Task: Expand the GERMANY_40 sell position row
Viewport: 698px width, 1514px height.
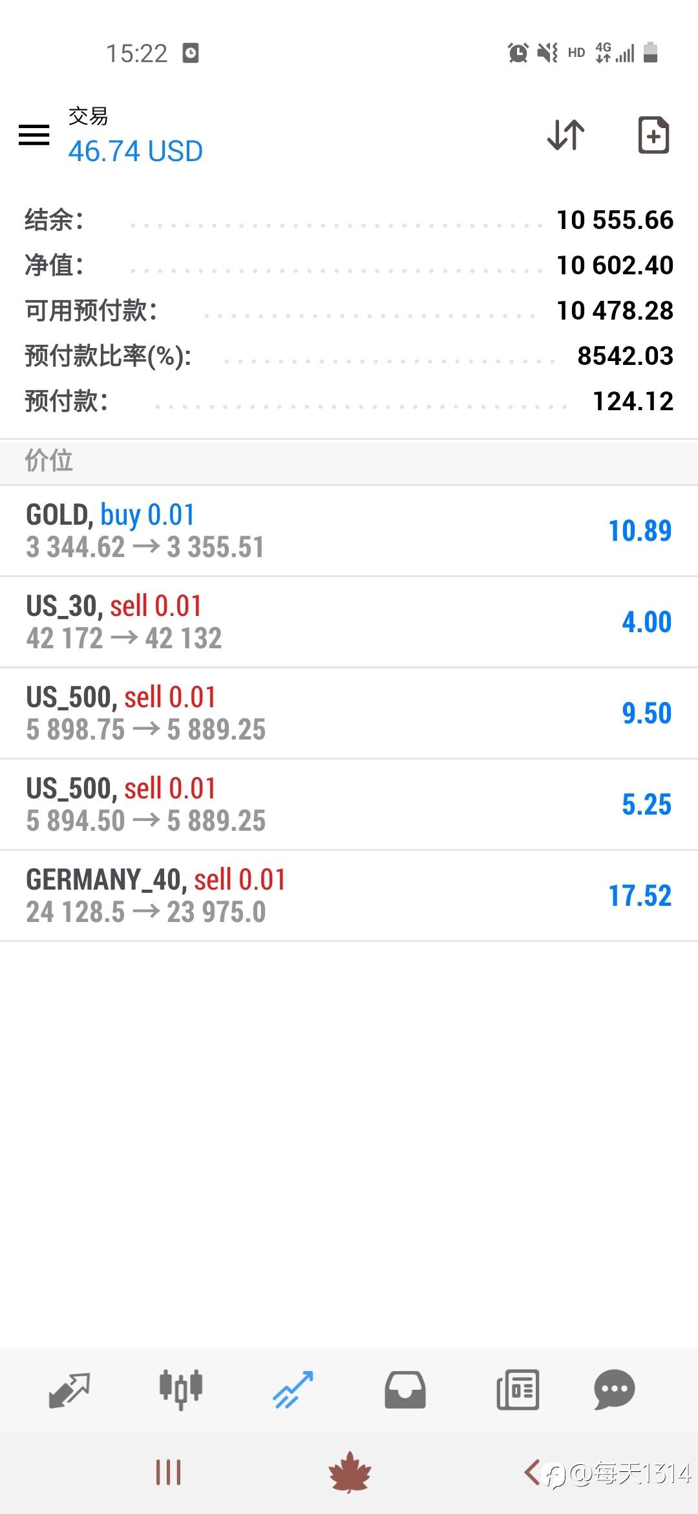Action: click(x=349, y=895)
